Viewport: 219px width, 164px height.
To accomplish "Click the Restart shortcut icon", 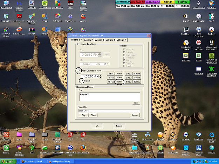I will (x=6, y=149).
